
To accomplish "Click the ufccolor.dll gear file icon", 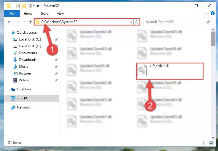I will (142, 70).
